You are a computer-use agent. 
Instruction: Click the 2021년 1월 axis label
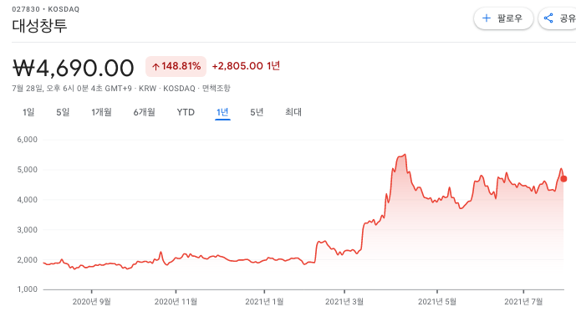pos(264,302)
